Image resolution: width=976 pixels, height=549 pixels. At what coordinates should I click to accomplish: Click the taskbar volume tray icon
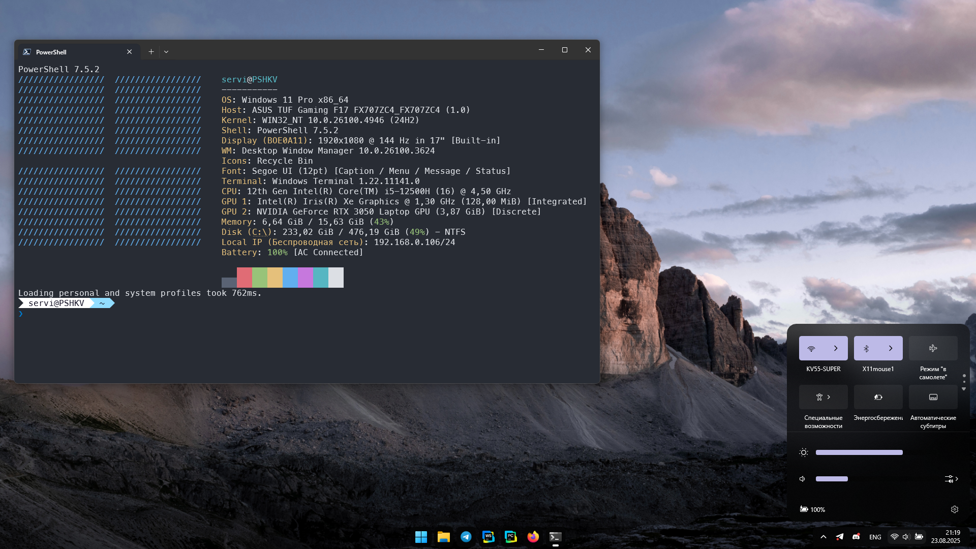906,537
